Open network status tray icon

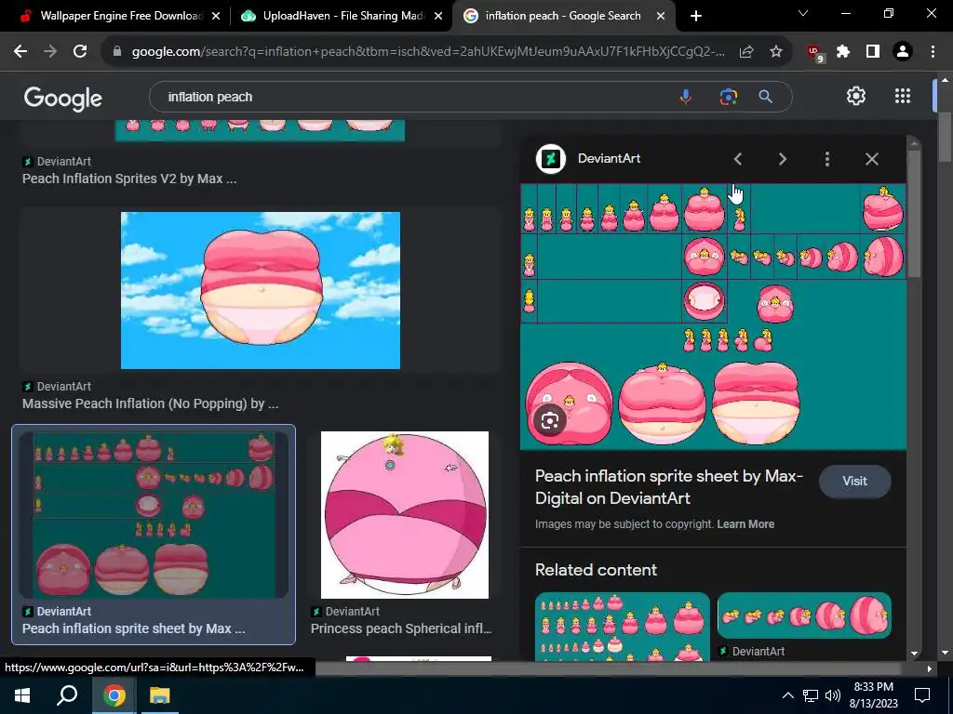(811, 695)
